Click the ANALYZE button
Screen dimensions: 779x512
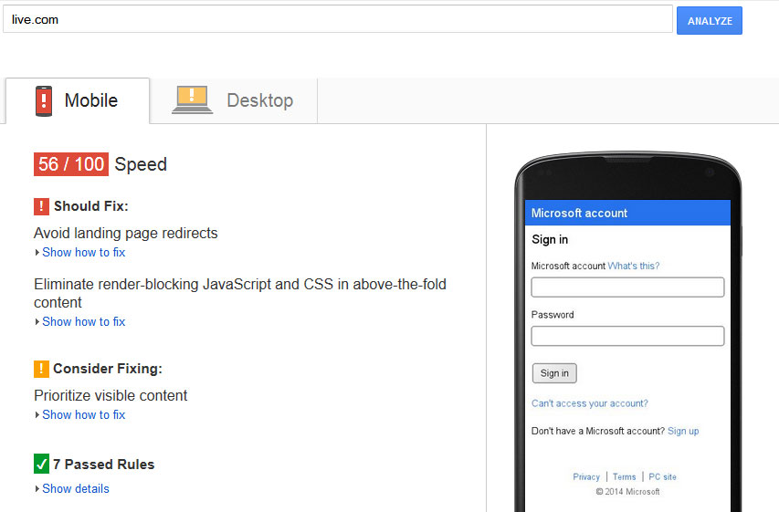point(709,20)
